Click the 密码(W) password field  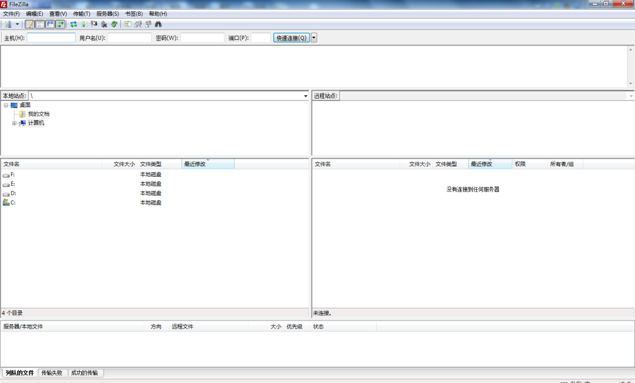tap(202, 38)
